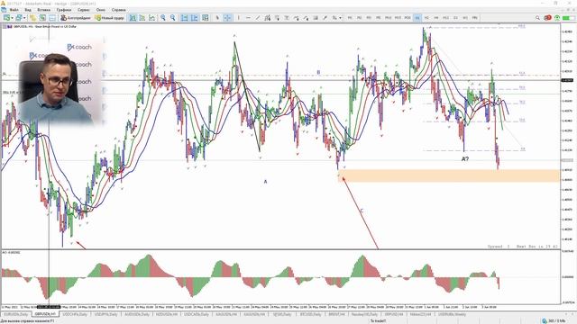Click the Новый ордер button
Screen dimensions: 577x324
point(109,18)
